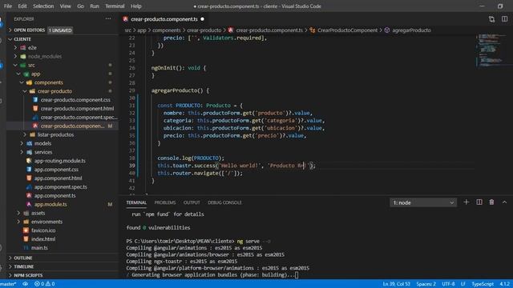Click the open changes compare icon
The width and height of the screenshot is (513, 288).
pyautogui.click(x=491, y=19)
